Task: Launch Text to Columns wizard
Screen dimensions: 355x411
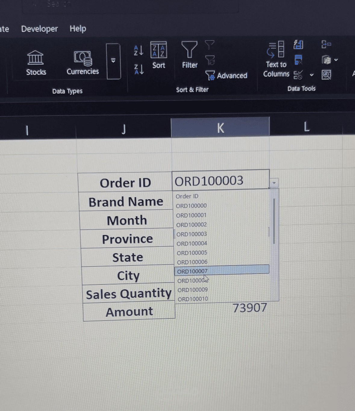Action: [x=276, y=59]
